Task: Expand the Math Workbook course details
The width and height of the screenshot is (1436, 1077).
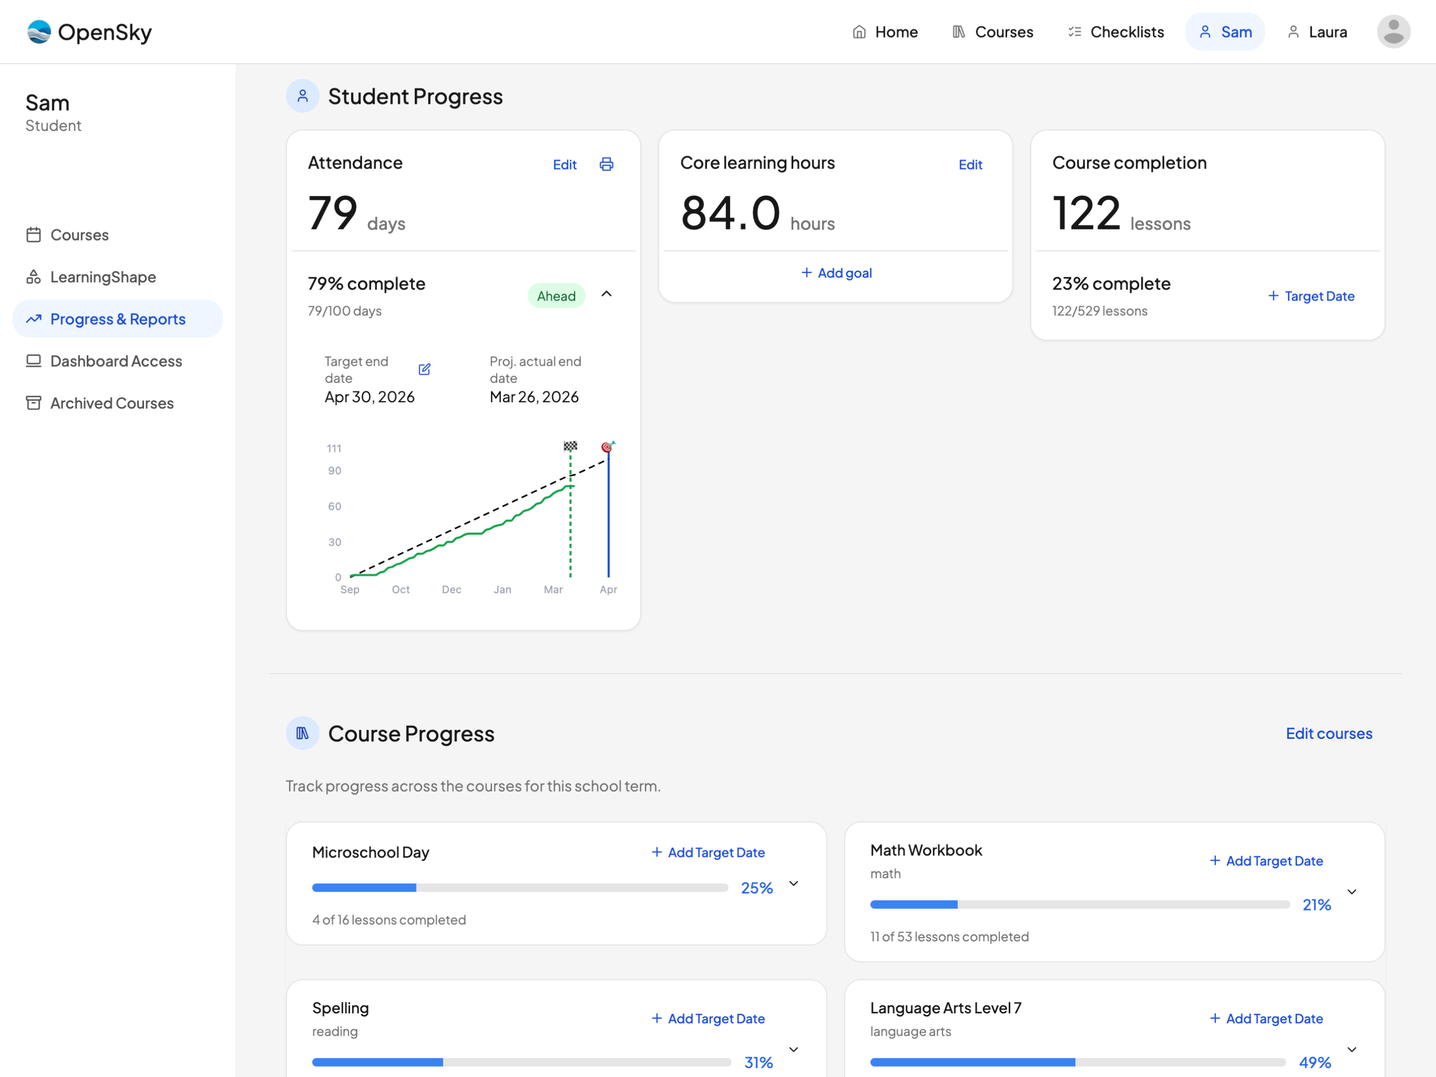Action: [1351, 892]
